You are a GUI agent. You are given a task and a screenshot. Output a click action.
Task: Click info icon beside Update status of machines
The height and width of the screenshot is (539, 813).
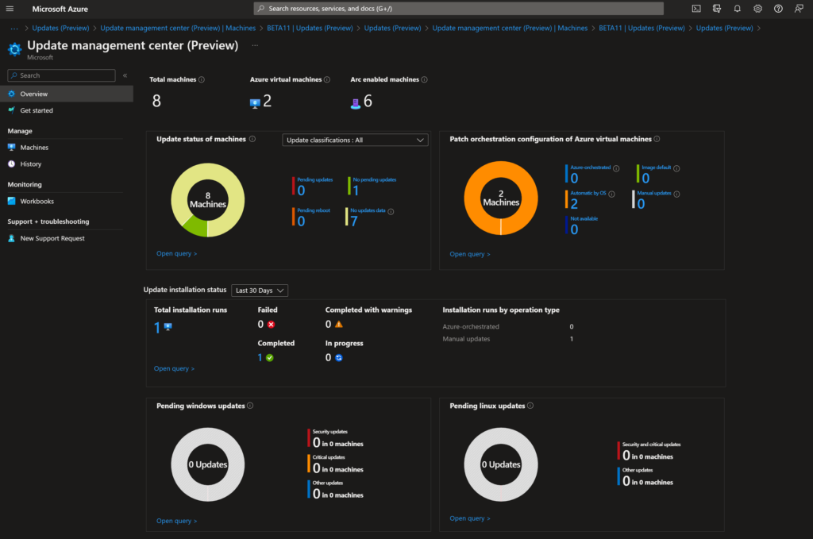[252, 139]
